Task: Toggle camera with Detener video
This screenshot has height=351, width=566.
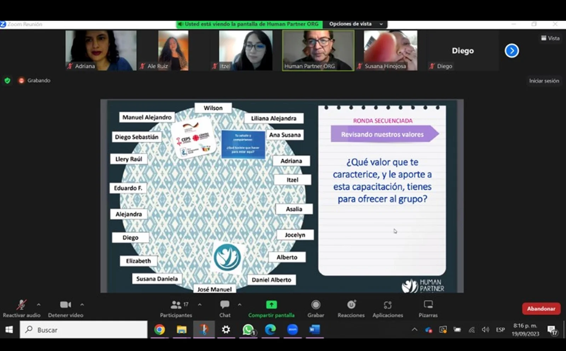Action: pyautogui.click(x=65, y=308)
